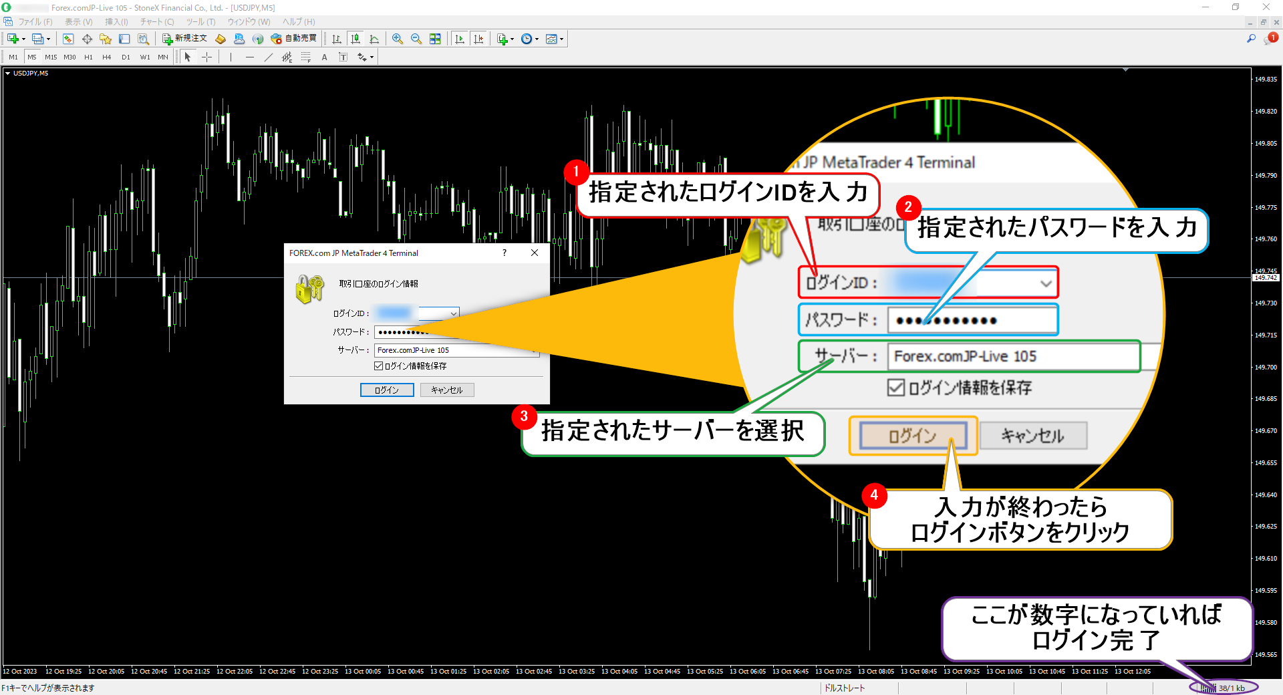Open the ツール (T) menu
Screen dimensions: 1283x695
tap(201, 22)
